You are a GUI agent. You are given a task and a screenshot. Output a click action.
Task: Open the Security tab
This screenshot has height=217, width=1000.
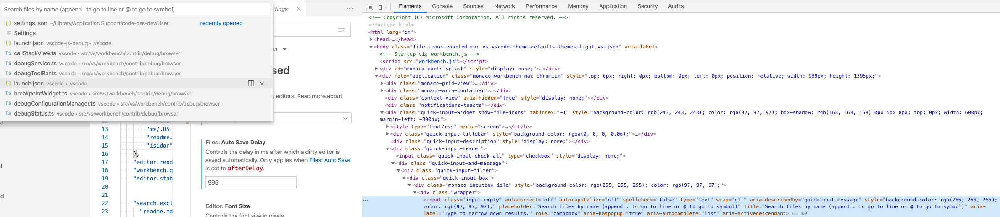coord(647,6)
